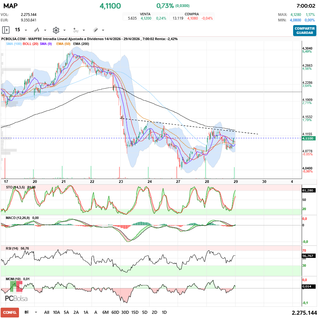Select the 2A time range
321x319 pixels.
pos(76,312)
